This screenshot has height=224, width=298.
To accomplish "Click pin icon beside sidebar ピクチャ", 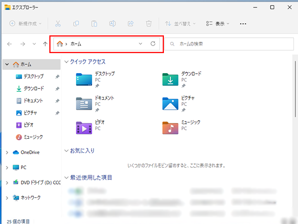I will coord(57,113).
